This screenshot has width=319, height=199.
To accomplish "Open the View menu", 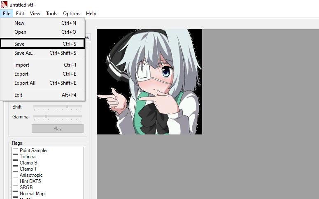I will (x=35, y=14).
